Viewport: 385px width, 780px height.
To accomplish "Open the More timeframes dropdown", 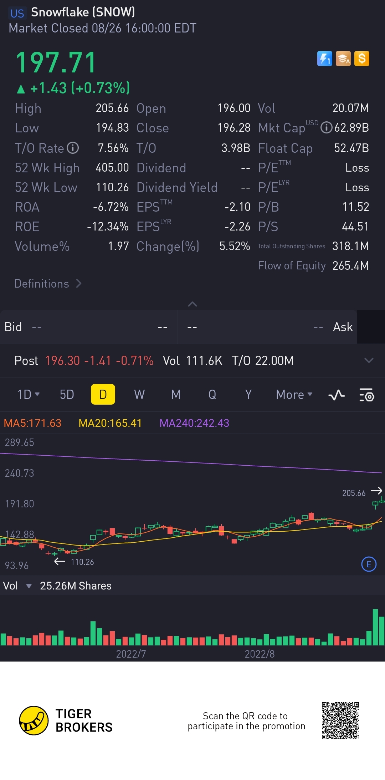I will pyautogui.click(x=294, y=394).
